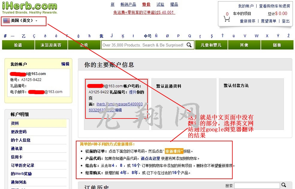Select 订单历史记录 in account menu
The height and width of the screenshot is (189, 295).
pyautogui.click(x=22, y=166)
